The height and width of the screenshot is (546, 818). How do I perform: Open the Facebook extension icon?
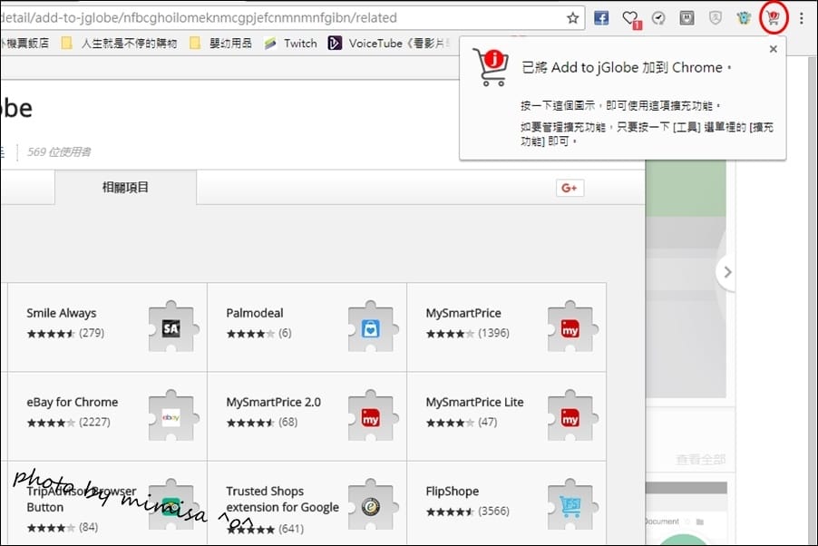click(x=601, y=17)
